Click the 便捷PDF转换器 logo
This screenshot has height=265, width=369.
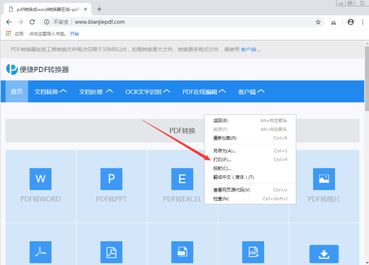37,69
